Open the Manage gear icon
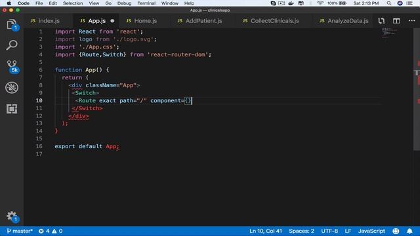The image size is (420, 236). [x=12, y=216]
